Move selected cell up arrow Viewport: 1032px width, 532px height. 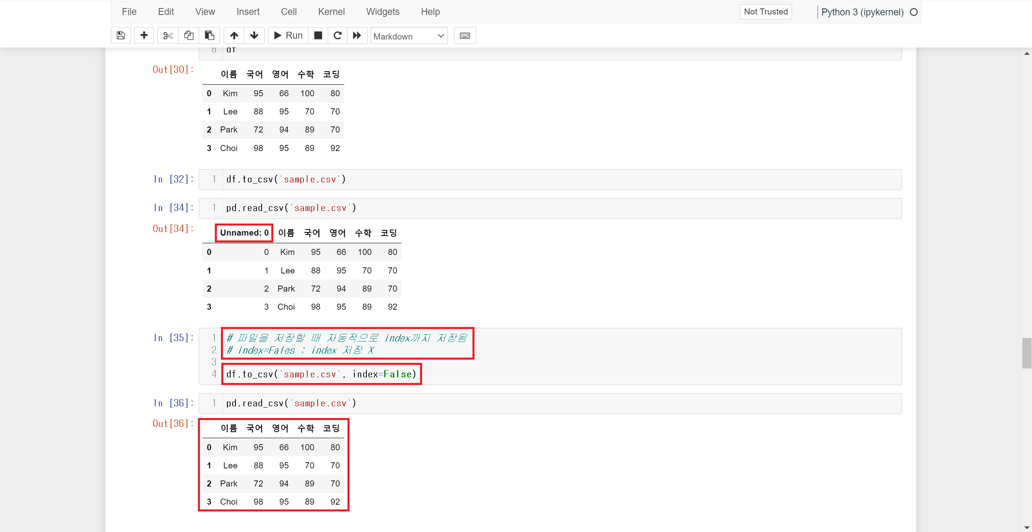click(234, 35)
